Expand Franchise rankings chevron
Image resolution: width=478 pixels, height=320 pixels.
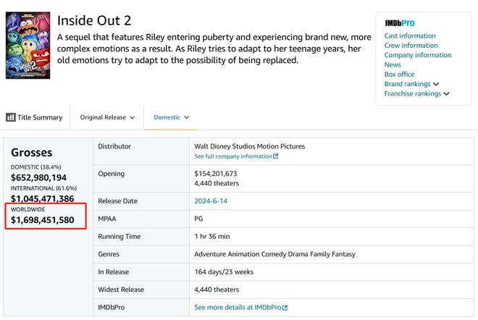446,93
